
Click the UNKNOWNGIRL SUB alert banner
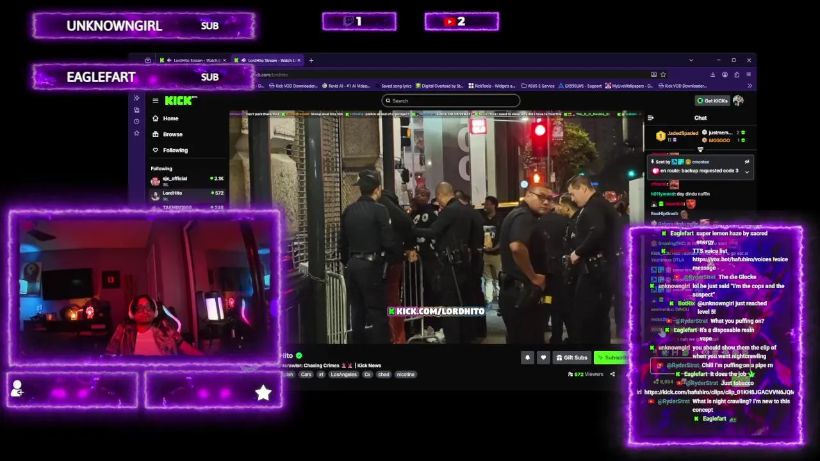[144, 26]
